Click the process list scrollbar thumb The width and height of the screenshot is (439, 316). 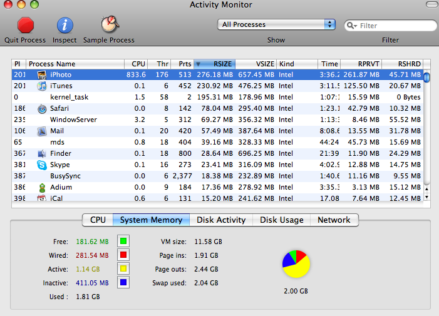tap(426, 77)
